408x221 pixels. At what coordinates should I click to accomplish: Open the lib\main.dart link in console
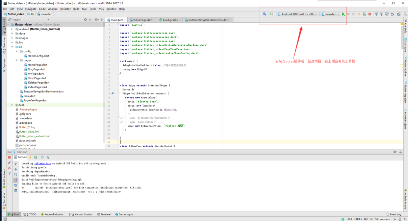(43, 163)
